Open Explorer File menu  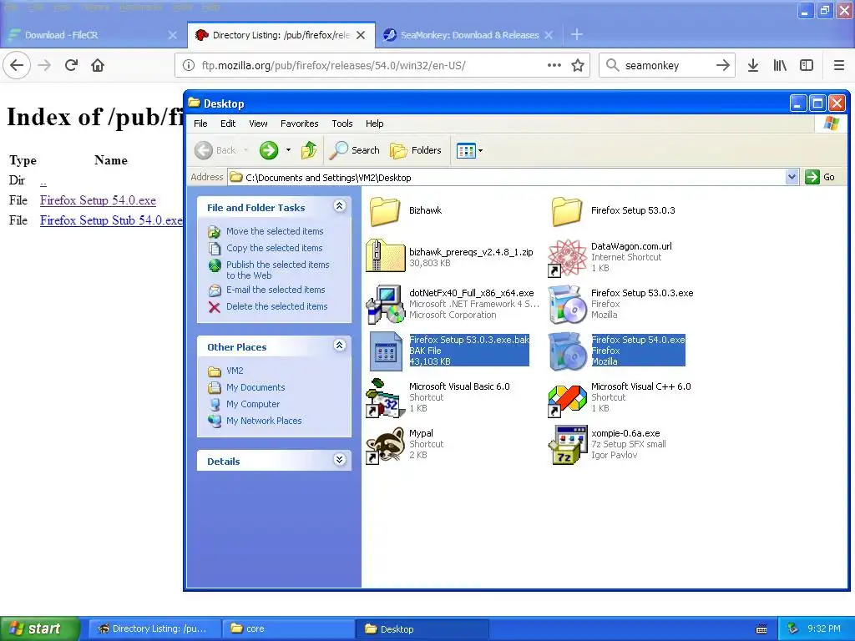(x=200, y=124)
